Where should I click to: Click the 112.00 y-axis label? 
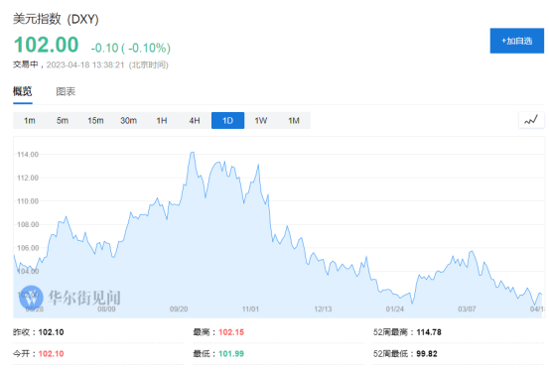28,178
